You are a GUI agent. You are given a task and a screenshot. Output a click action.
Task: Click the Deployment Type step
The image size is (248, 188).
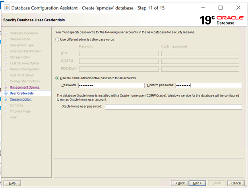pyautogui.click(x=22, y=45)
